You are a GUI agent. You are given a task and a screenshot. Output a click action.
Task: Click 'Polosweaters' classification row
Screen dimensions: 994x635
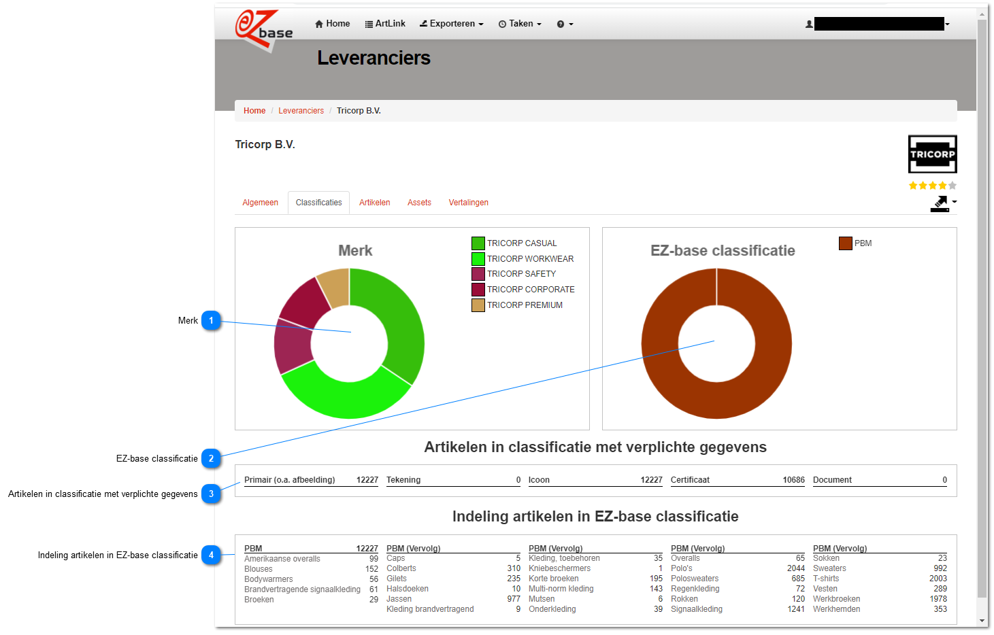pyautogui.click(x=738, y=579)
